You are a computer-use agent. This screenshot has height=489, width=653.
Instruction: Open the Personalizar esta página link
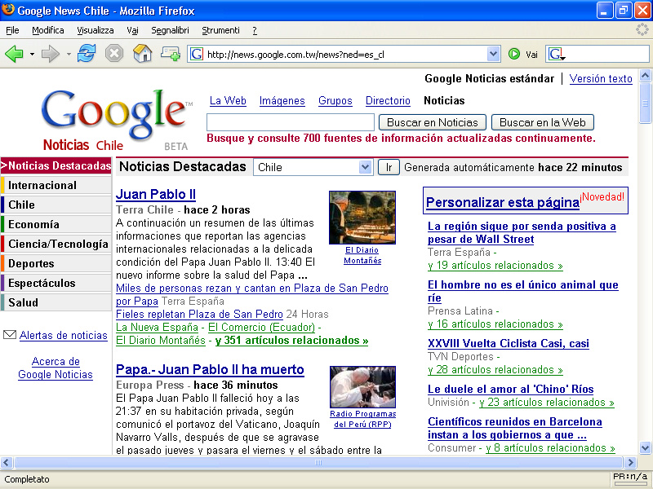503,202
